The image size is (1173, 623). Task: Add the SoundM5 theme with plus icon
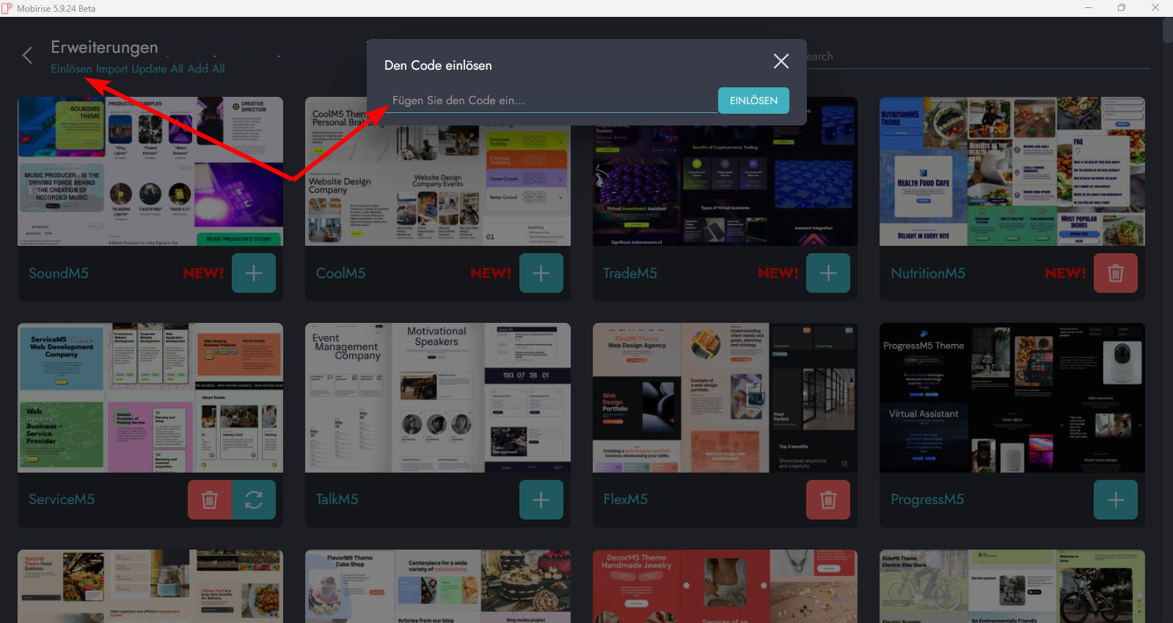point(253,273)
